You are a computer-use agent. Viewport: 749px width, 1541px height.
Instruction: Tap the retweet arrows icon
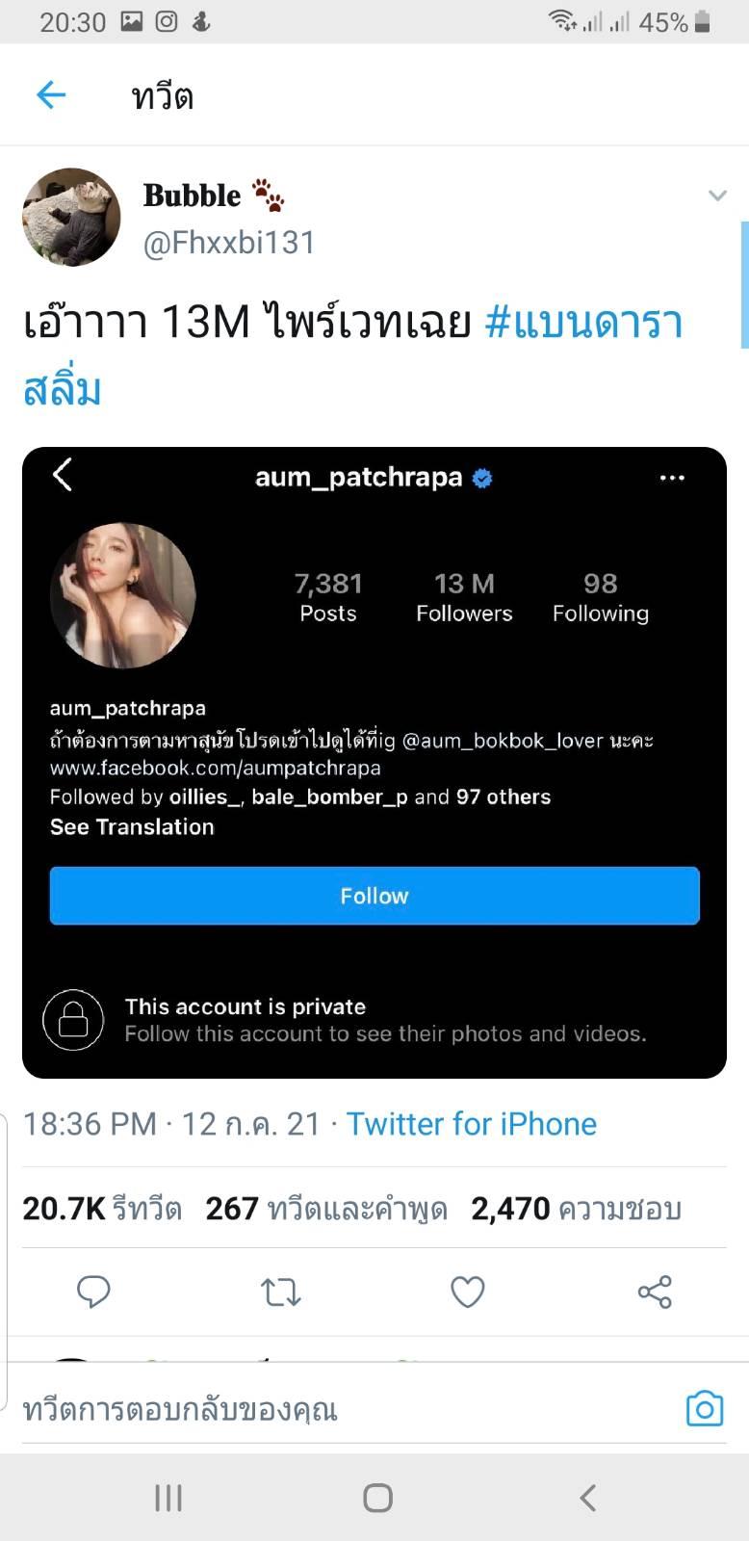coord(281,1292)
